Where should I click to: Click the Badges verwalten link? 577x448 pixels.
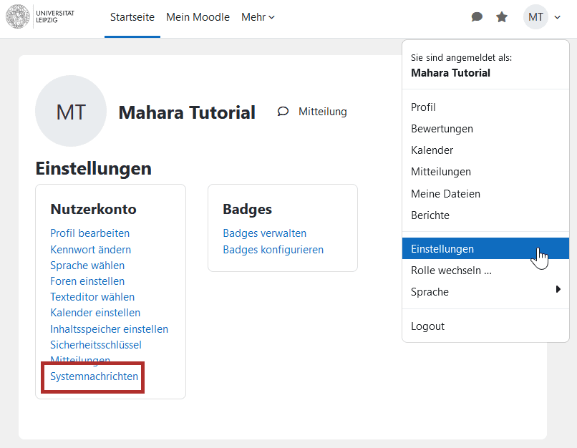click(265, 233)
